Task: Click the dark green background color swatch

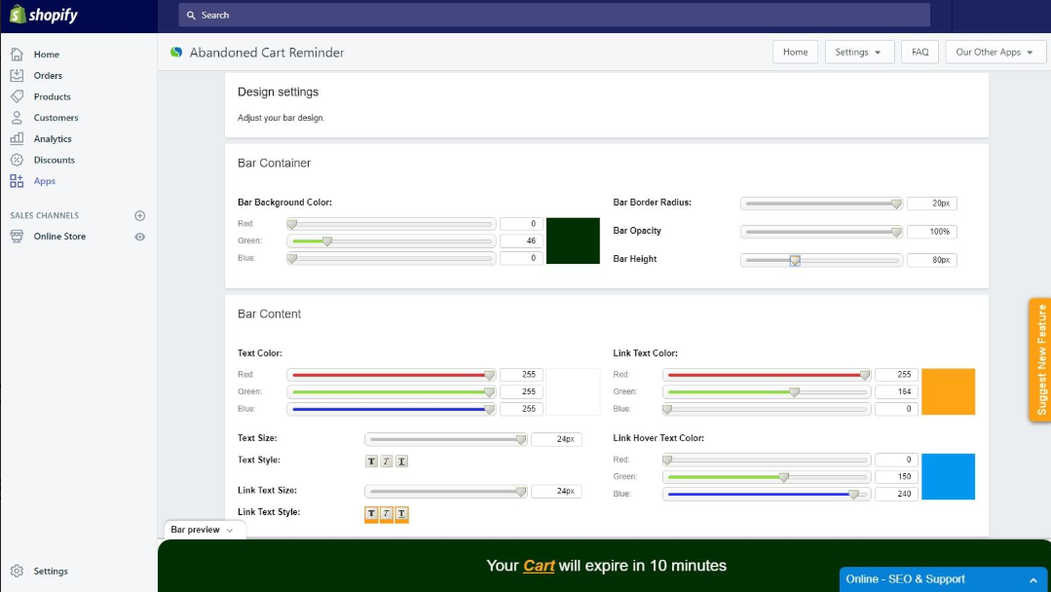Action: pos(573,240)
